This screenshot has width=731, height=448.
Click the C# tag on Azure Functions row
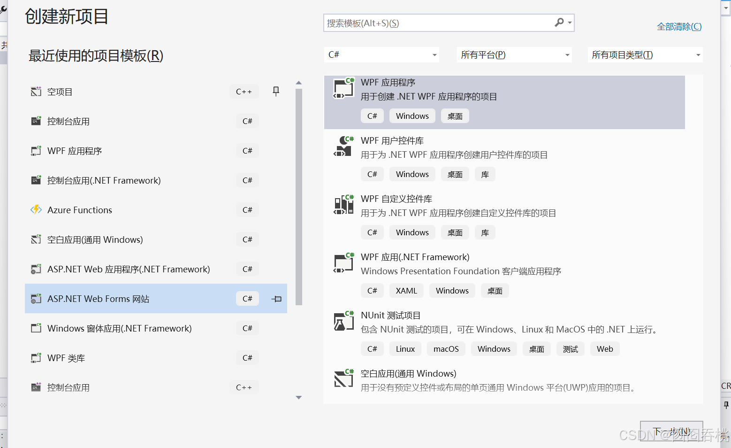coord(247,210)
